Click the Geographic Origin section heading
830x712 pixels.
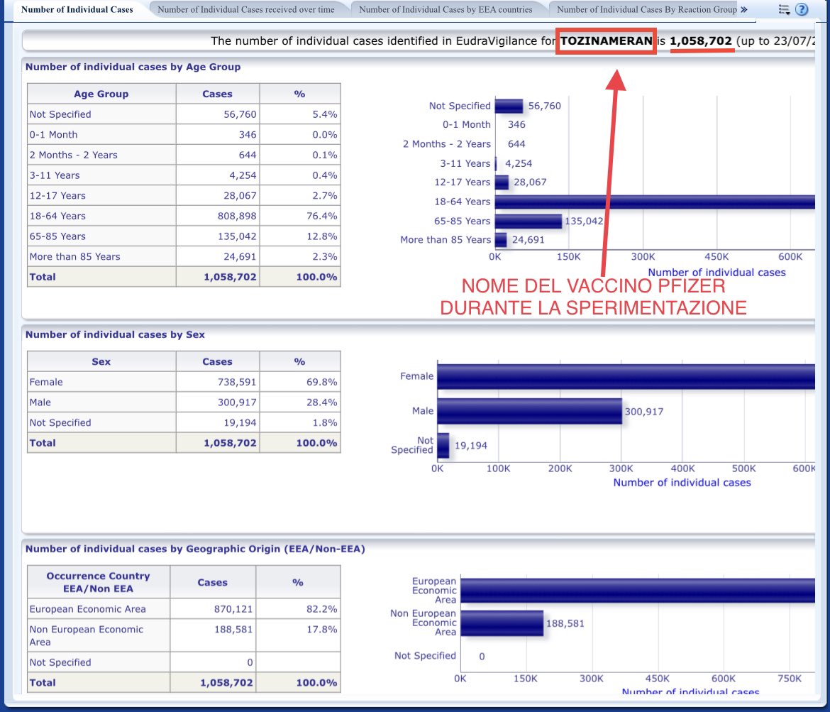[195, 549]
